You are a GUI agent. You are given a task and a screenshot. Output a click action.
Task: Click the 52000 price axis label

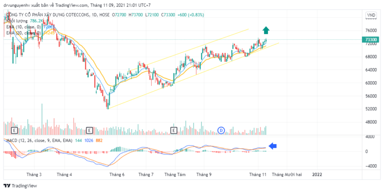(371, 108)
